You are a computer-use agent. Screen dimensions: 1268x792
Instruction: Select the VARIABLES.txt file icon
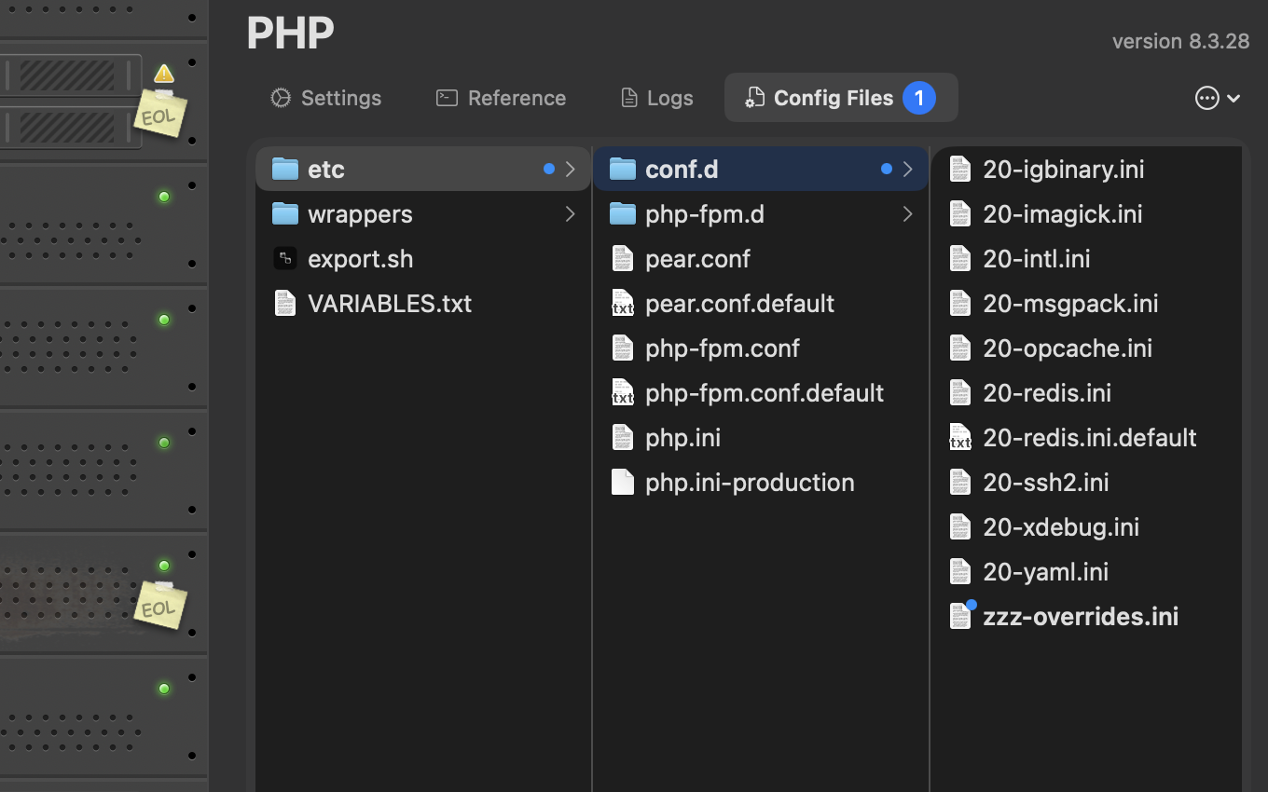tap(285, 303)
